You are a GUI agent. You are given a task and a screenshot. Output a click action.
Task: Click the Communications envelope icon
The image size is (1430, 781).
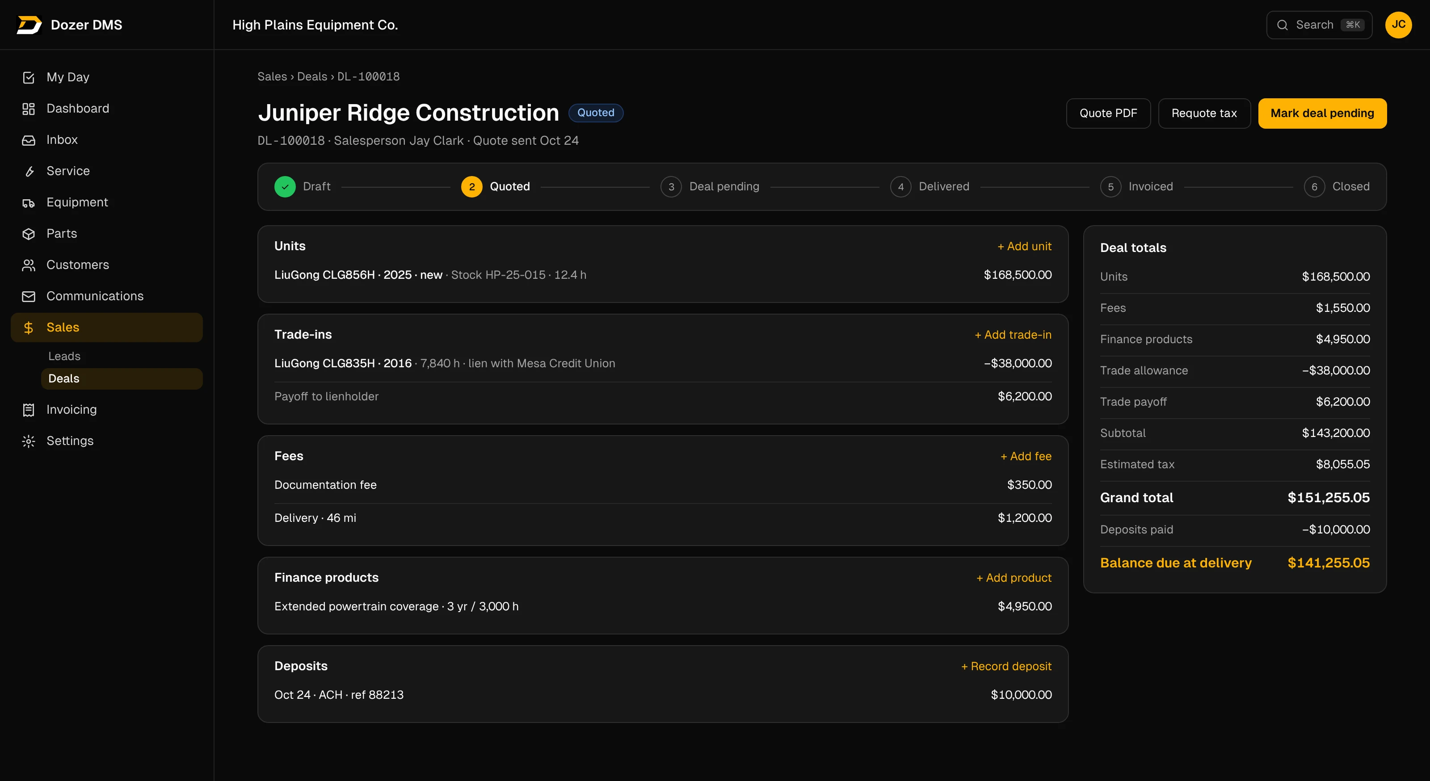pos(28,296)
